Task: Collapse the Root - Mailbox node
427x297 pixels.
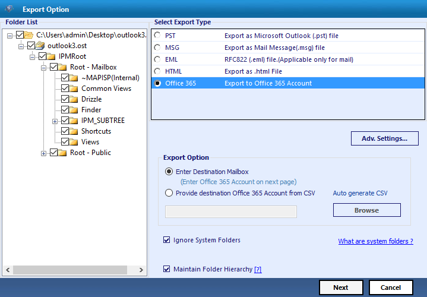Action: (43, 68)
